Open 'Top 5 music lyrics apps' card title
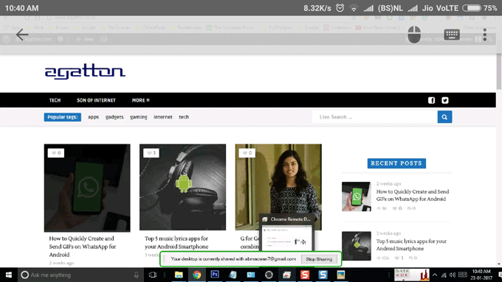This screenshot has width=502, height=282. coord(176,242)
